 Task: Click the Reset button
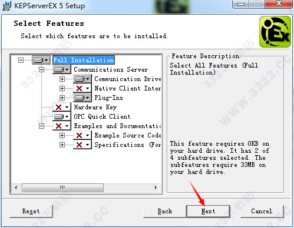point(31,211)
